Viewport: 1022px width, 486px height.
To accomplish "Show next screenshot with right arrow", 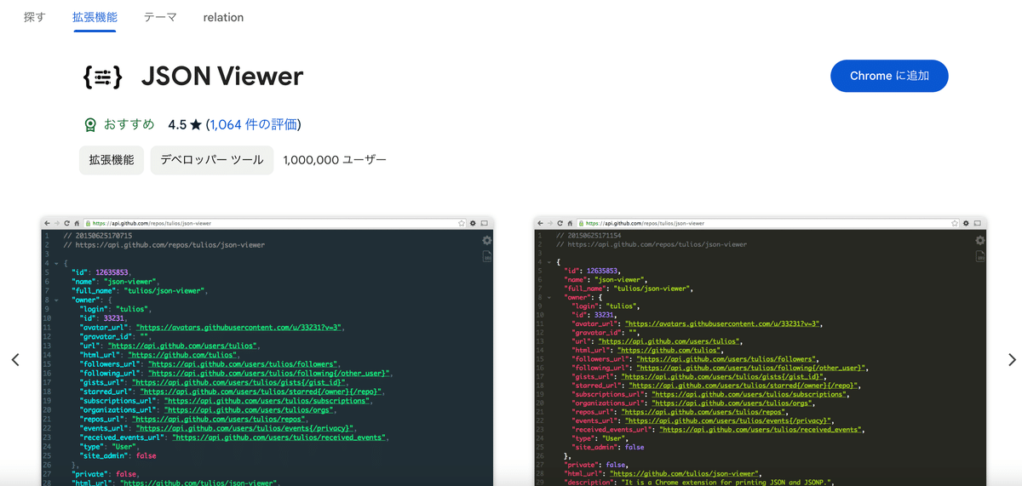I will tap(1012, 360).
